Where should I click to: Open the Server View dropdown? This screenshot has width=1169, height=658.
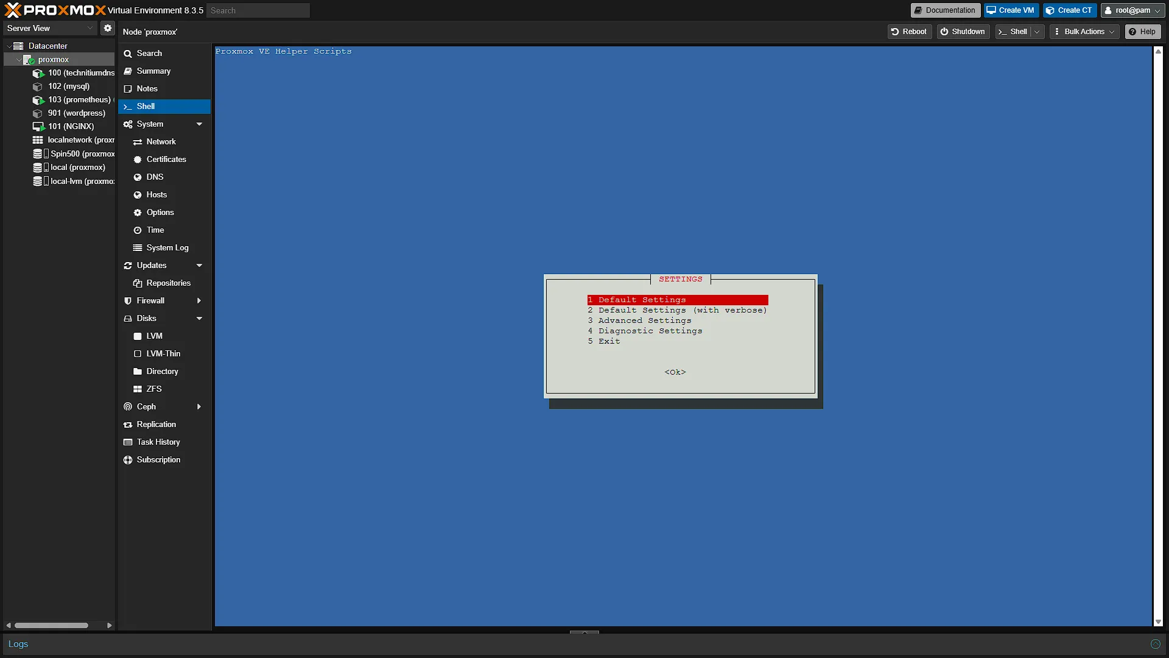[50, 28]
